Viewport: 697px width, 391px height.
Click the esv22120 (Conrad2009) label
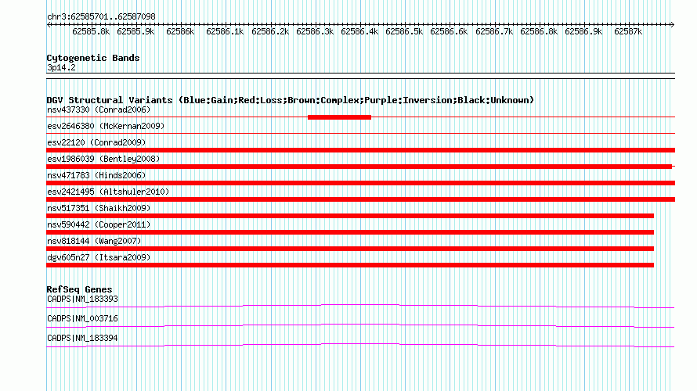click(96, 142)
